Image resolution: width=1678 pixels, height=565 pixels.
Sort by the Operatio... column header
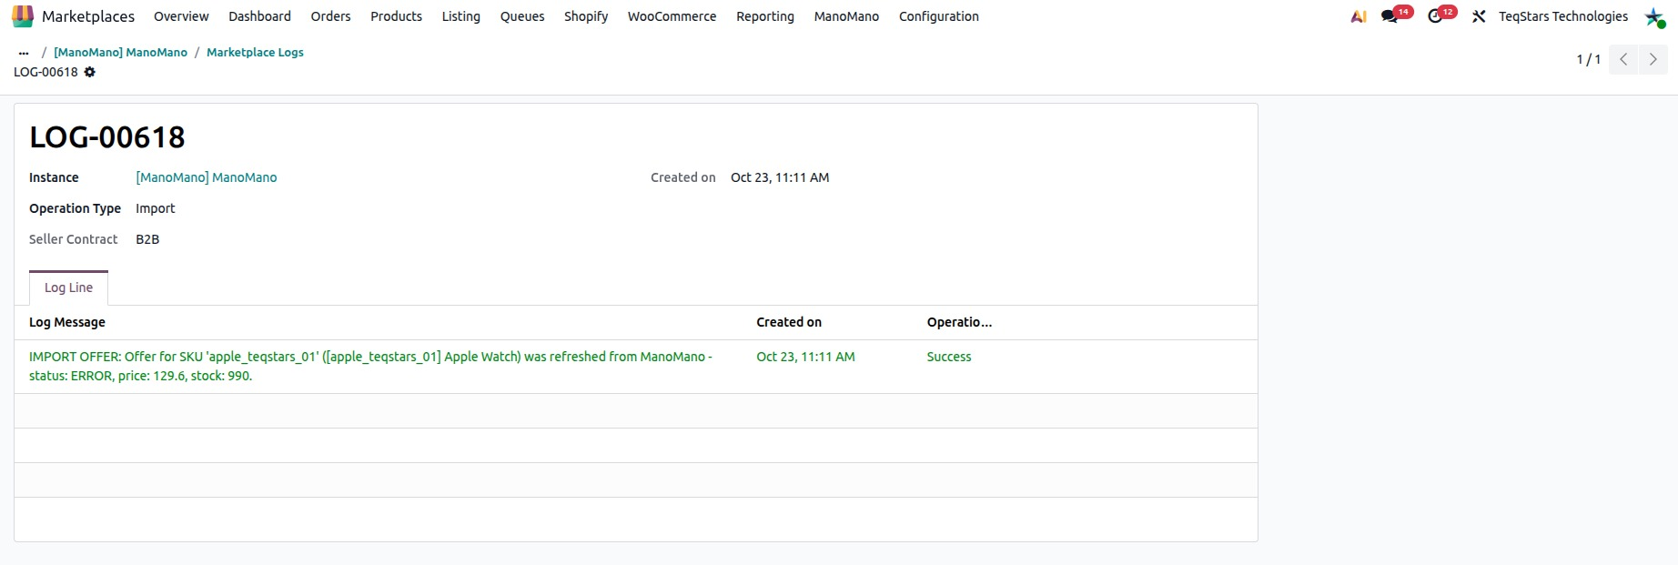point(959,322)
